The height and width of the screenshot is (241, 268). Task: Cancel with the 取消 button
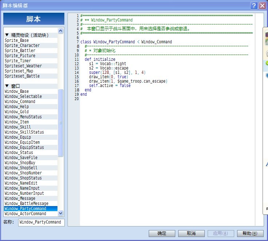(191, 233)
